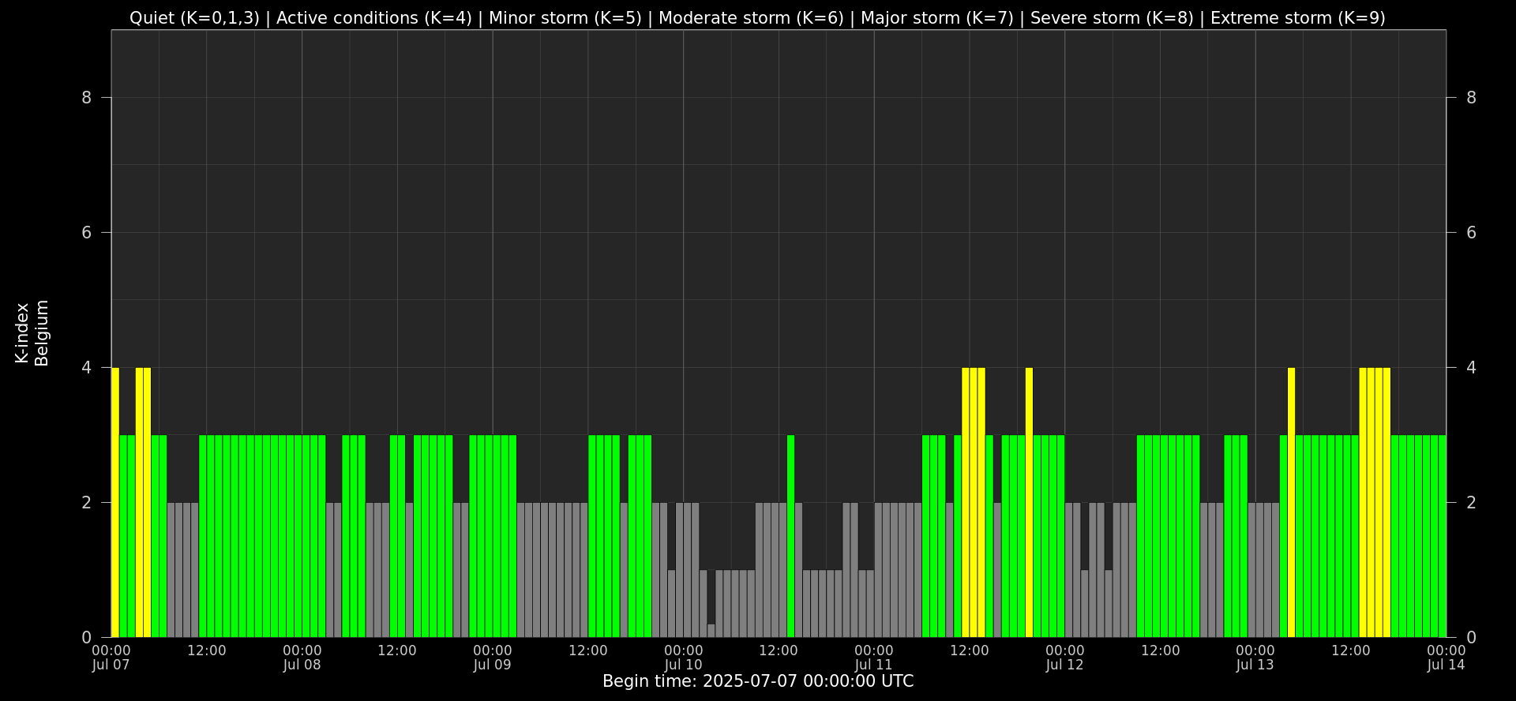1516x701 pixels.
Task: Click the first yellow bar at 00:00 Jul 07
Action: 115,502
